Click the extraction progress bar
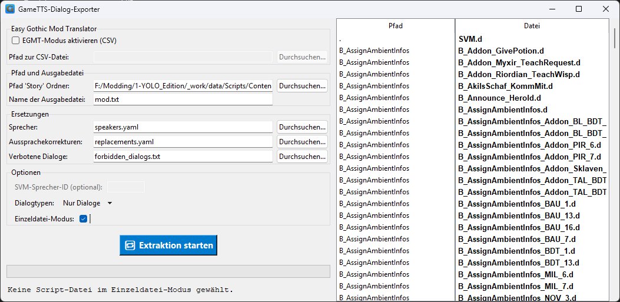The width and height of the screenshot is (620, 302). click(x=168, y=271)
